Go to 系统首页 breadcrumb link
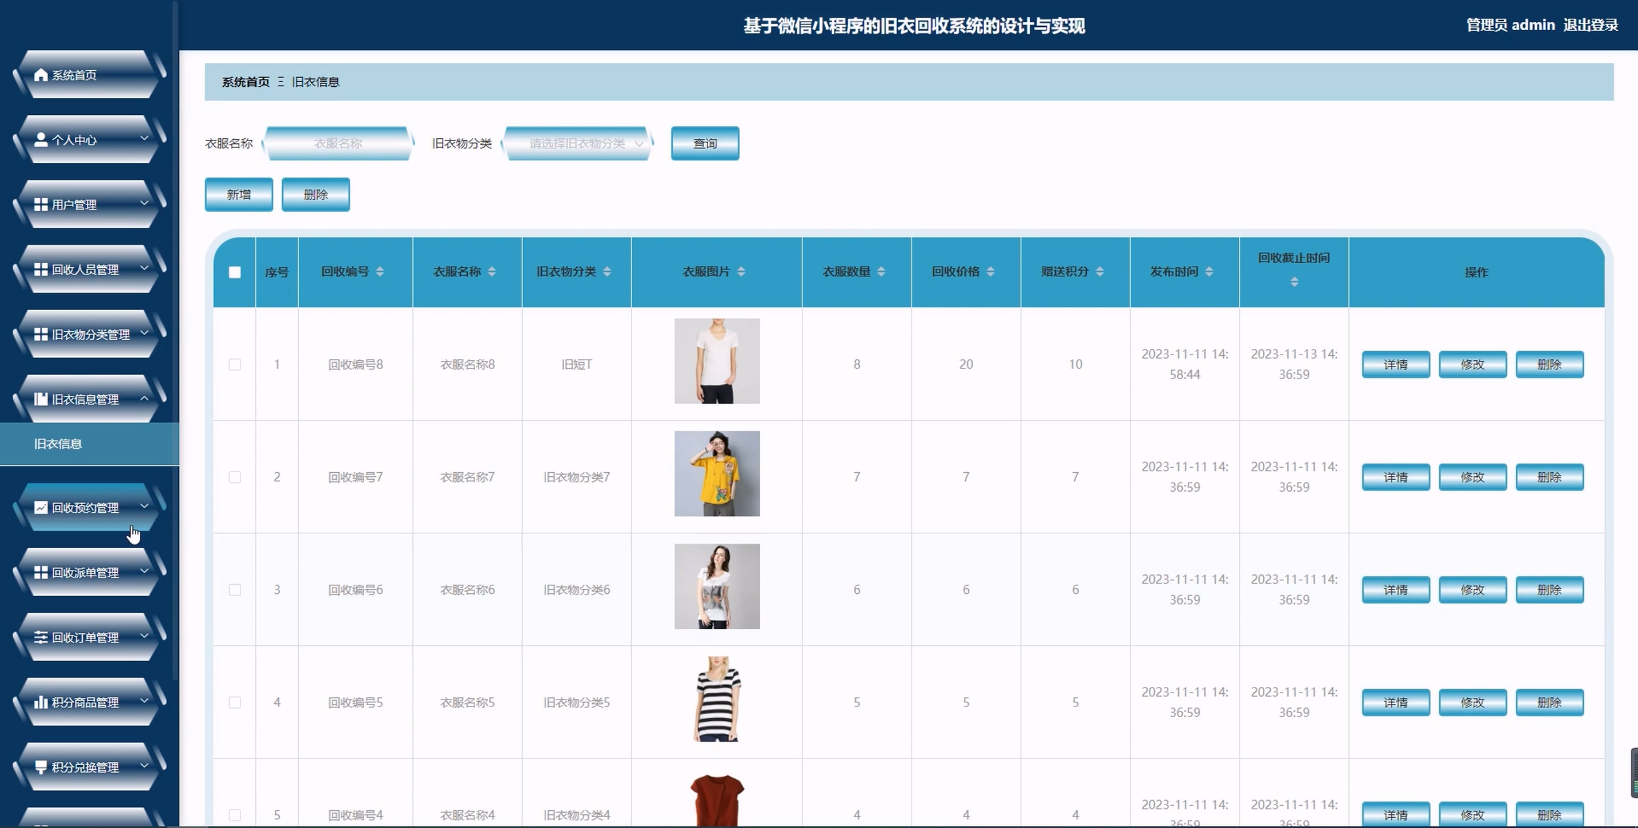 pos(246,82)
